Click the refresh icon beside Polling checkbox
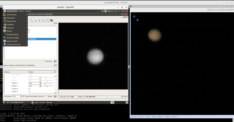234x122 pixels. point(55,96)
